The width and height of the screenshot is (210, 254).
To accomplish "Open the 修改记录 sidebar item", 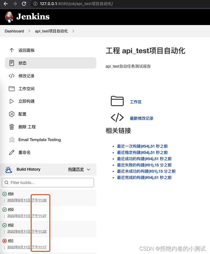I will pyautogui.click(x=27, y=76).
